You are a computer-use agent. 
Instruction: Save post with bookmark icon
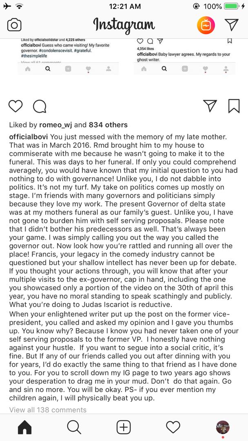pos(234,106)
